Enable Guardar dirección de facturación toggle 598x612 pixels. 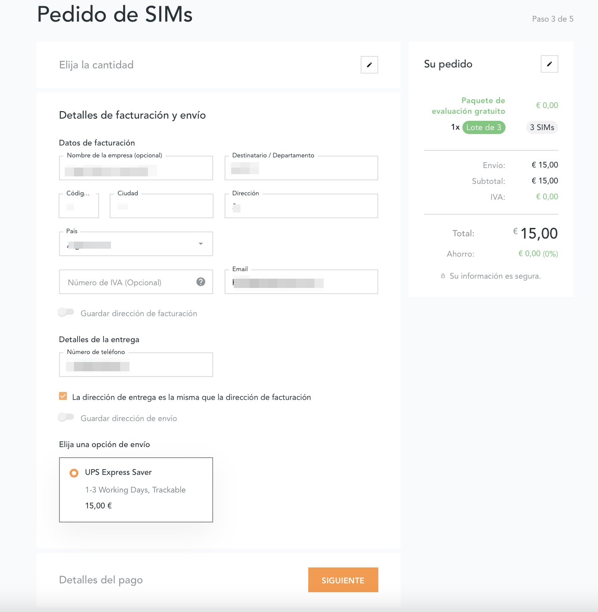pos(66,312)
